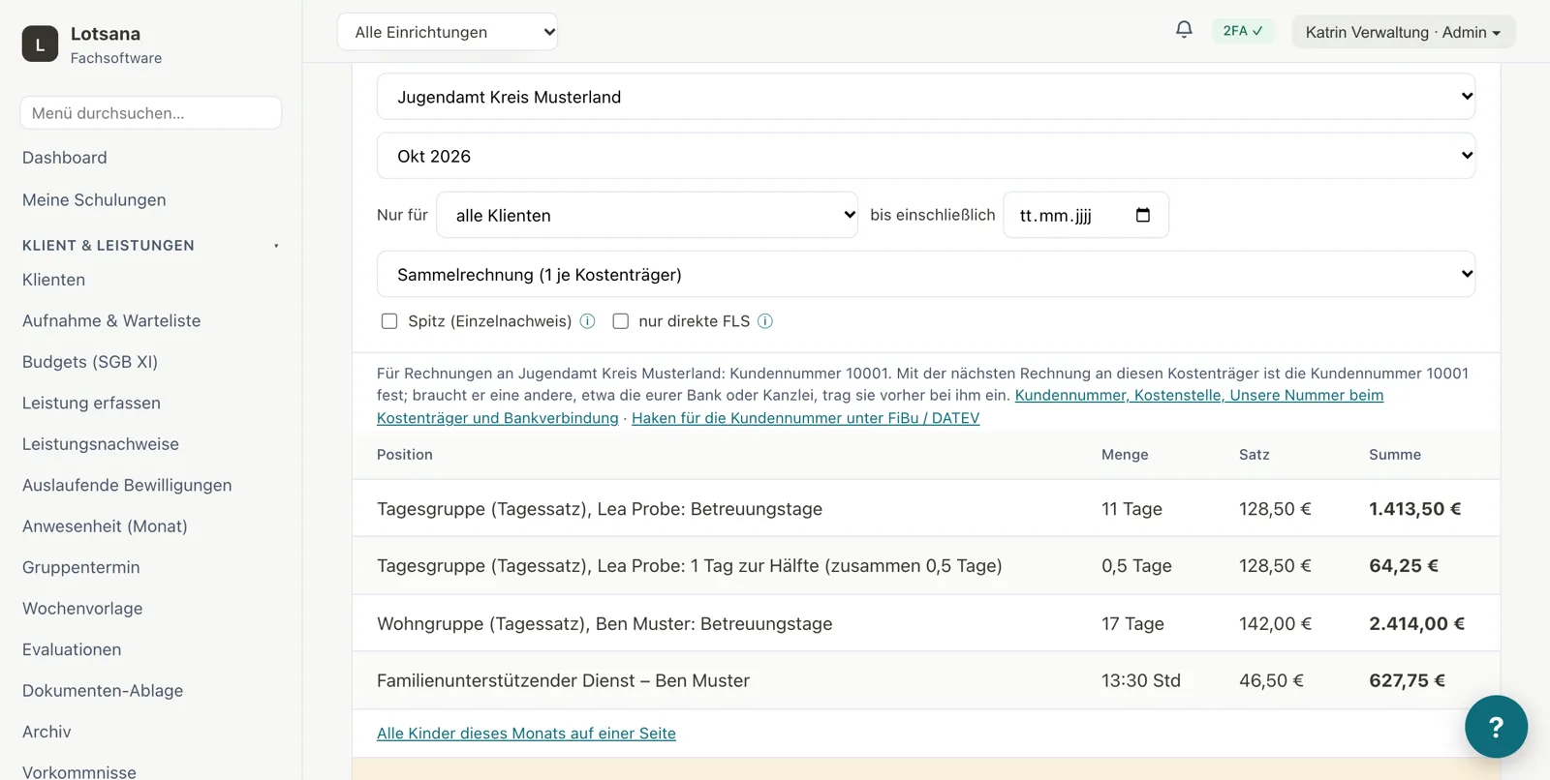
Task: Open the Sammelrechnung invoice type dropdown
Action: pyautogui.click(x=926, y=275)
